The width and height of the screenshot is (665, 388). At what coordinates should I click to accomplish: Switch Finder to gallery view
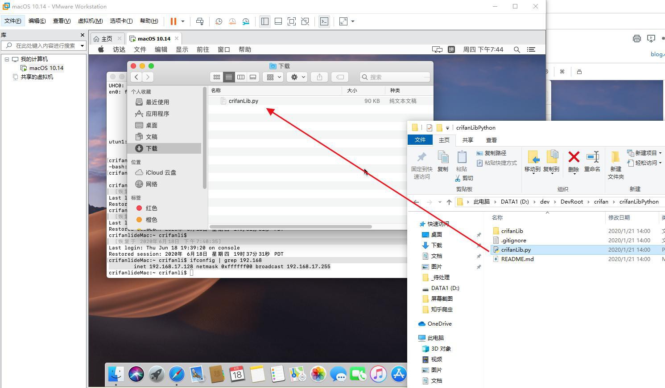click(x=253, y=77)
